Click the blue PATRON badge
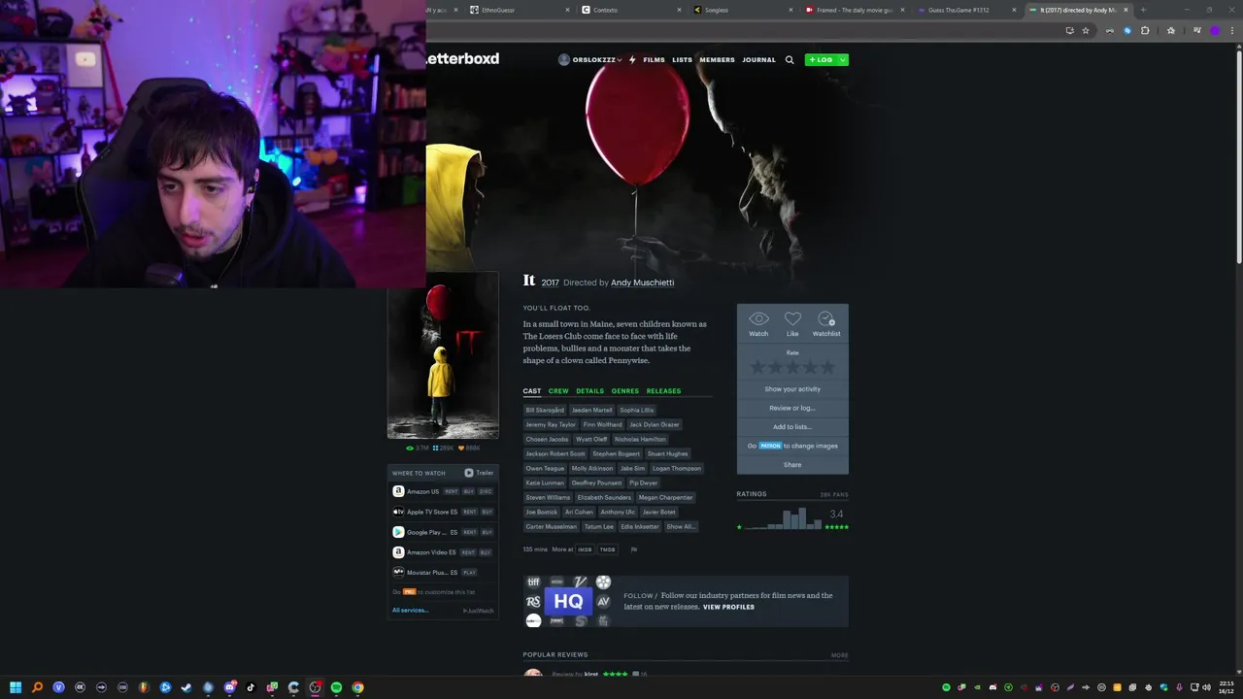The image size is (1243, 699). pos(770,446)
